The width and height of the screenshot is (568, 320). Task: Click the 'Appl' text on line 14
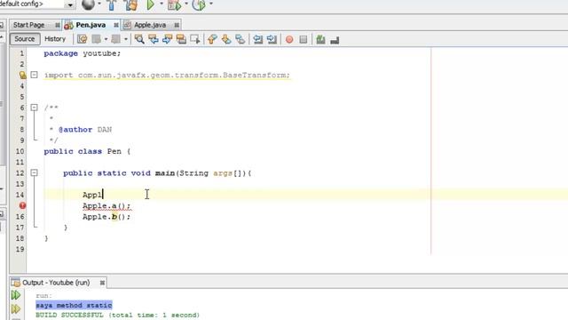pyautogui.click(x=92, y=195)
